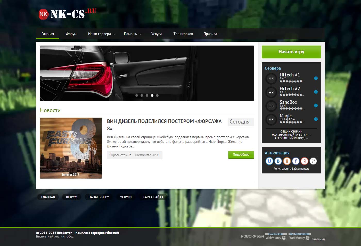This screenshot has width=361, height=246.
Task: Click the WebMoney 'мы принимаем' badge
Action: (x=300, y=236)
